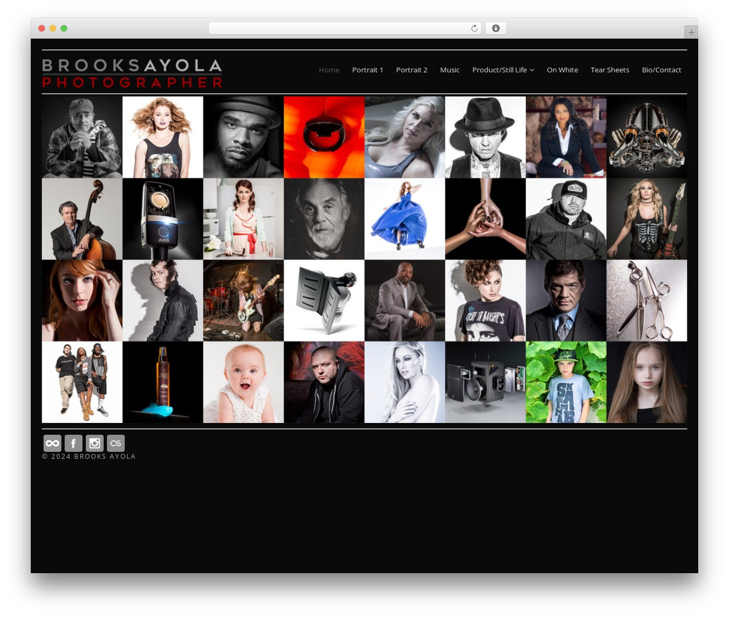The height and width of the screenshot is (617, 729).
Task: Click the infinity-symbol social icon in the footer
Action: tap(52, 443)
